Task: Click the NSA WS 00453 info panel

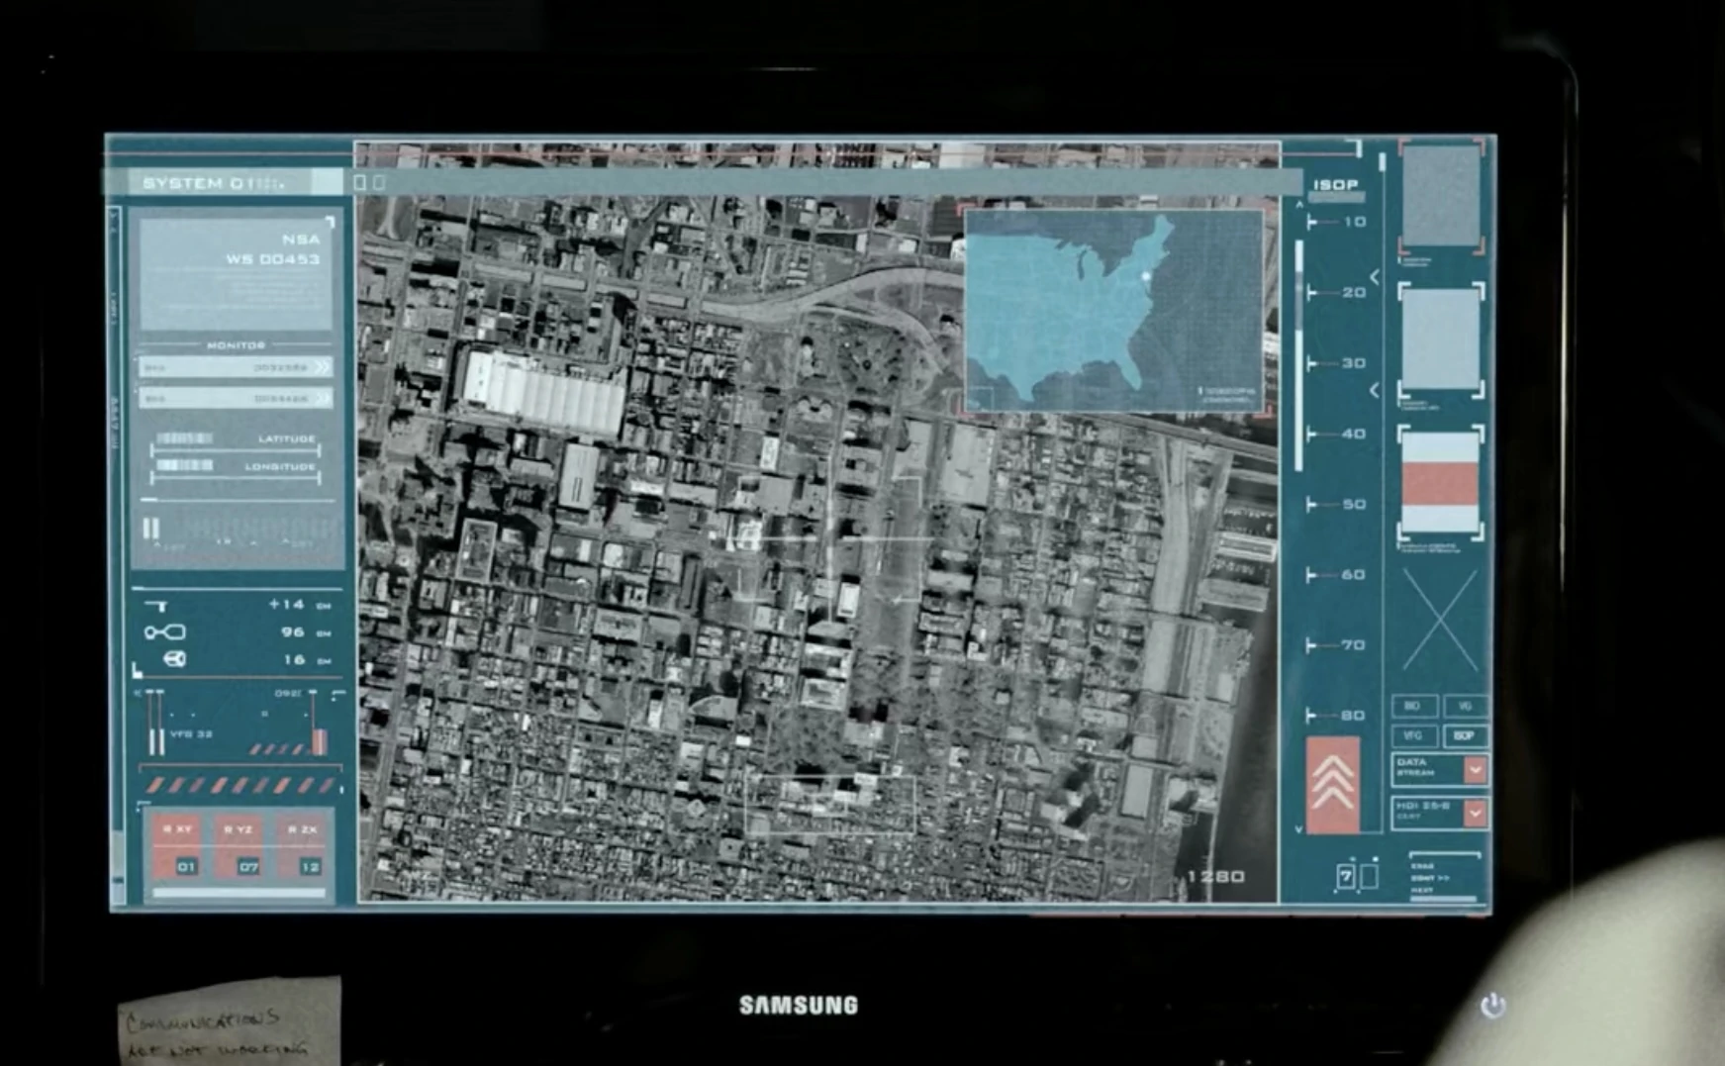Action: click(x=237, y=274)
